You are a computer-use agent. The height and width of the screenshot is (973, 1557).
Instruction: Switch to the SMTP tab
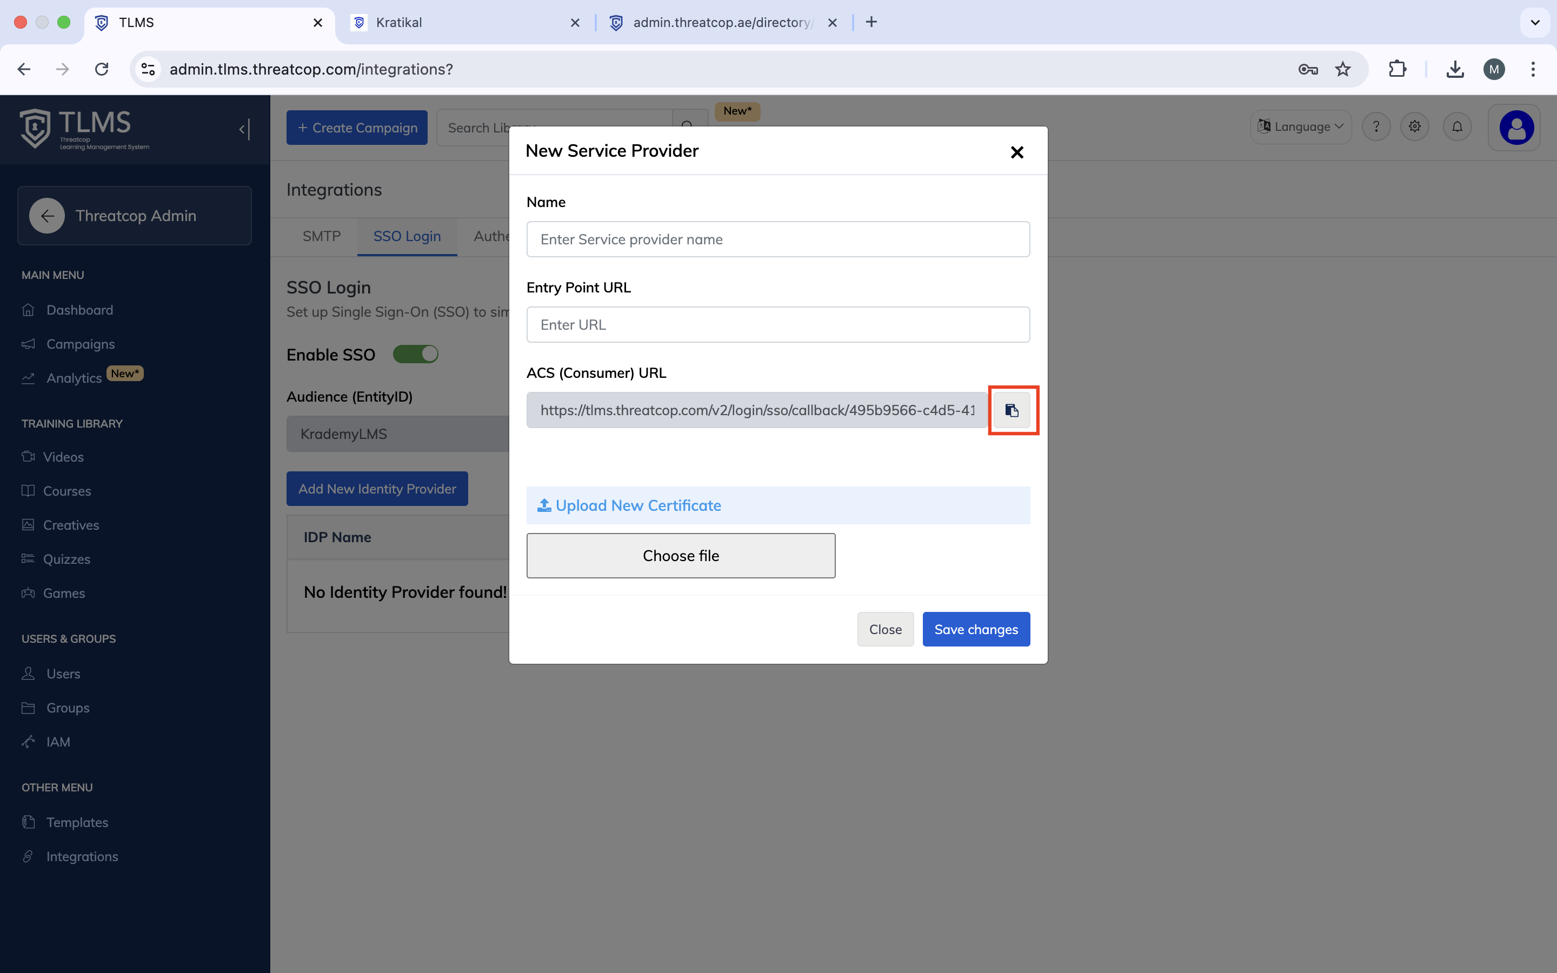pyautogui.click(x=321, y=236)
